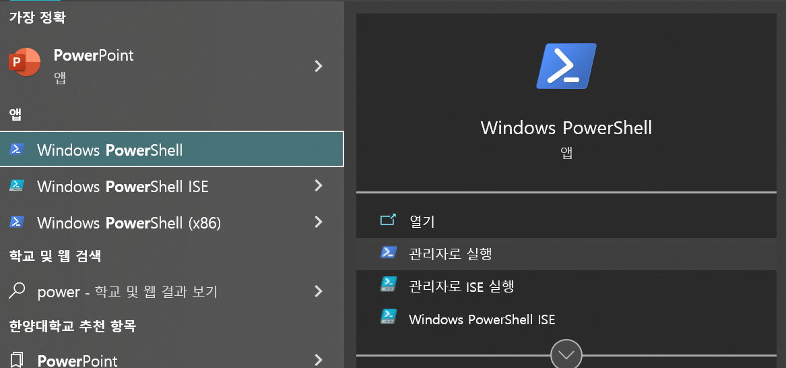
Task: Click ISE icon beside 관리자로 ISE 실행
Action: 389,285
